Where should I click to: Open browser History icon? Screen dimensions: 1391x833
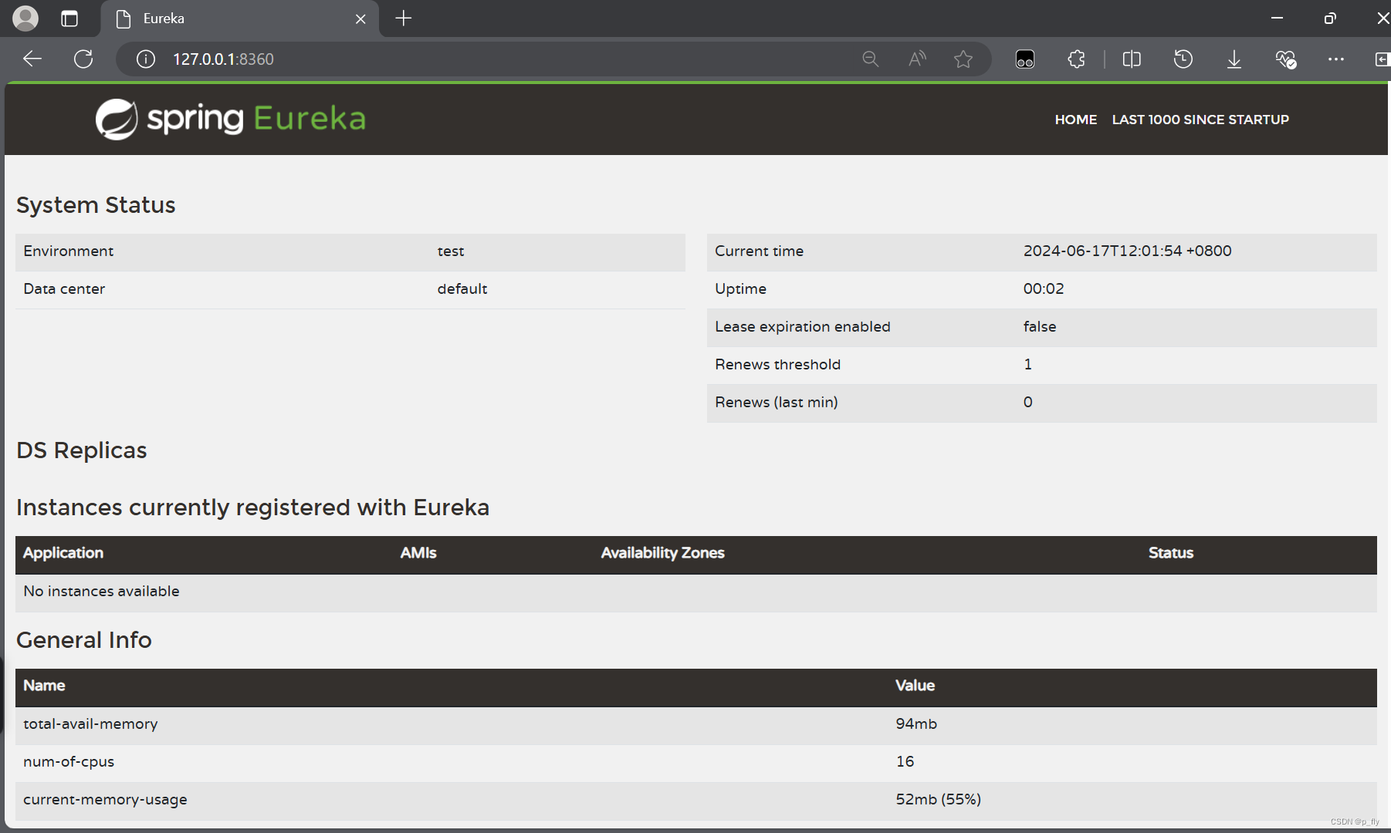tap(1183, 59)
